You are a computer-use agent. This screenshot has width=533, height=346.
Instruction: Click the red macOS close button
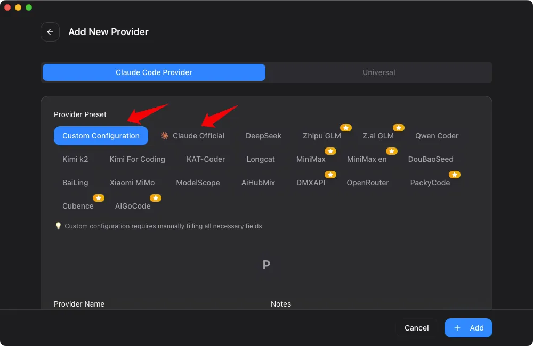[7, 7]
